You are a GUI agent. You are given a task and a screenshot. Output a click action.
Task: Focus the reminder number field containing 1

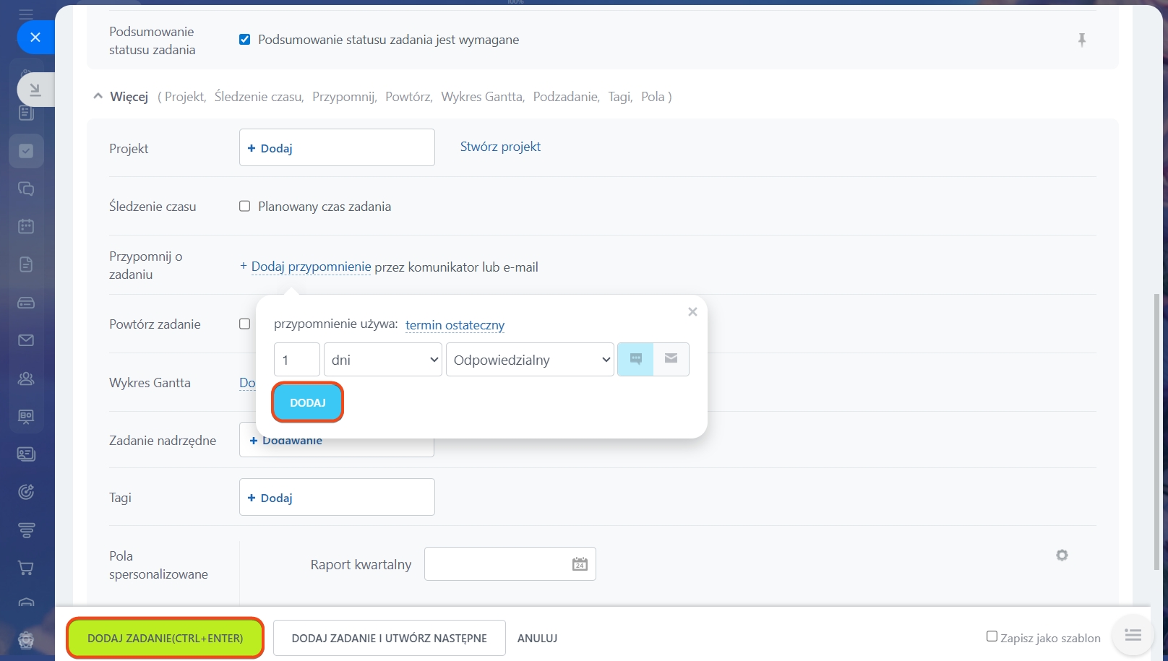point(297,360)
